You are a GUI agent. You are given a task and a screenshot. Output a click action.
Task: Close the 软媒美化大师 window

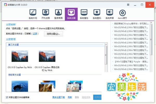(x=150, y=5)
